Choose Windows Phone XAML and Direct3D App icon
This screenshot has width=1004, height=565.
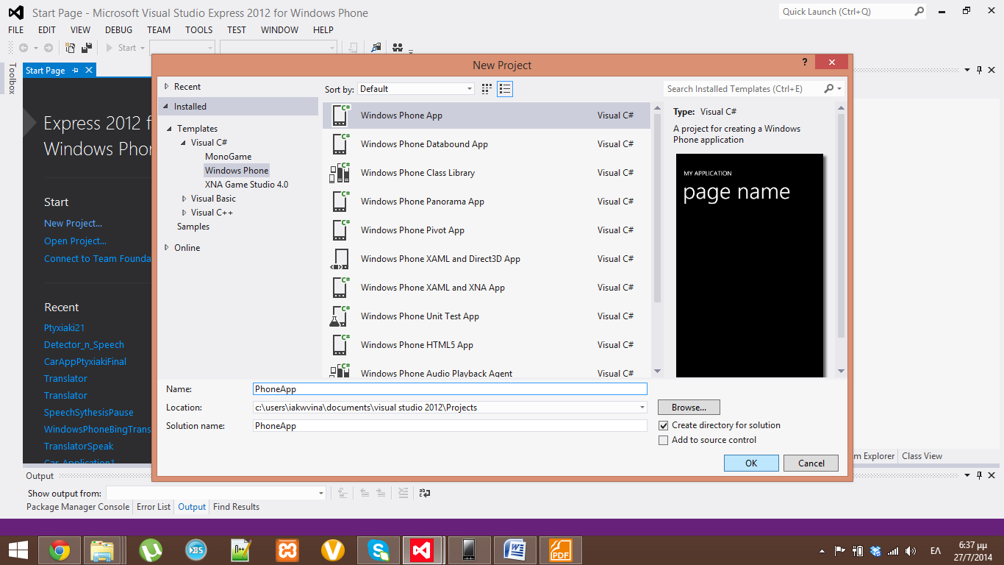pyautogui.click(x=340, y=259)
